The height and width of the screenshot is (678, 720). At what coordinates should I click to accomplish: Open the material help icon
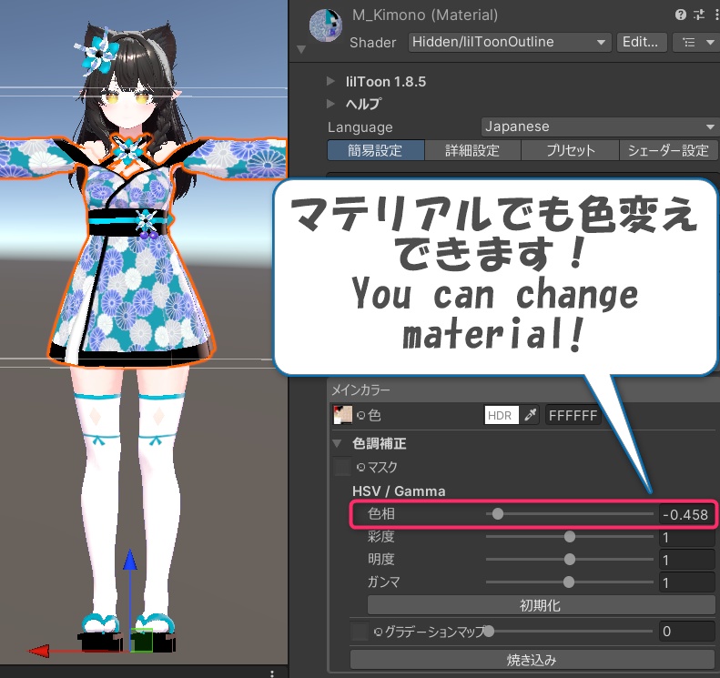[681, 15]
